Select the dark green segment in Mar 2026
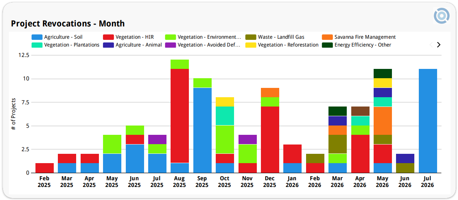Viewport: 458px width, 200px height. click(337, 111)
